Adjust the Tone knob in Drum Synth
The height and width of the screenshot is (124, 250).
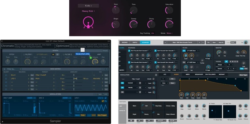(133, 10)
